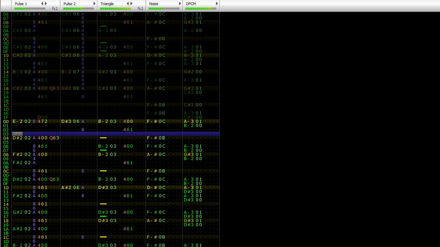
Task: Select the B-2 07 note in Pulse 2
Action: (70, 72)
